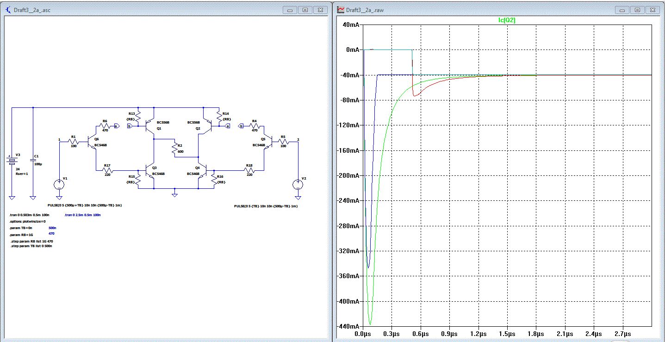Click the -200mA label on the vertical axis
The image size is (665, 342).
tap(348, 176)
